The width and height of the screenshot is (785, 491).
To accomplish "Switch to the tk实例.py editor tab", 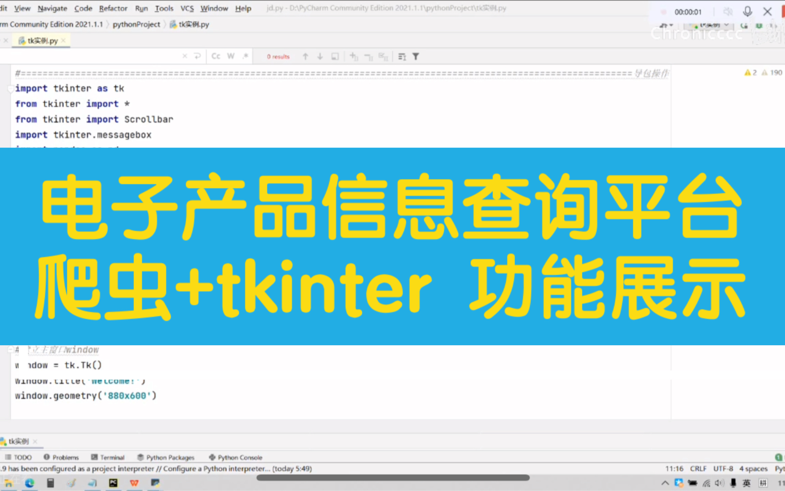I will (x=41, y=40).
